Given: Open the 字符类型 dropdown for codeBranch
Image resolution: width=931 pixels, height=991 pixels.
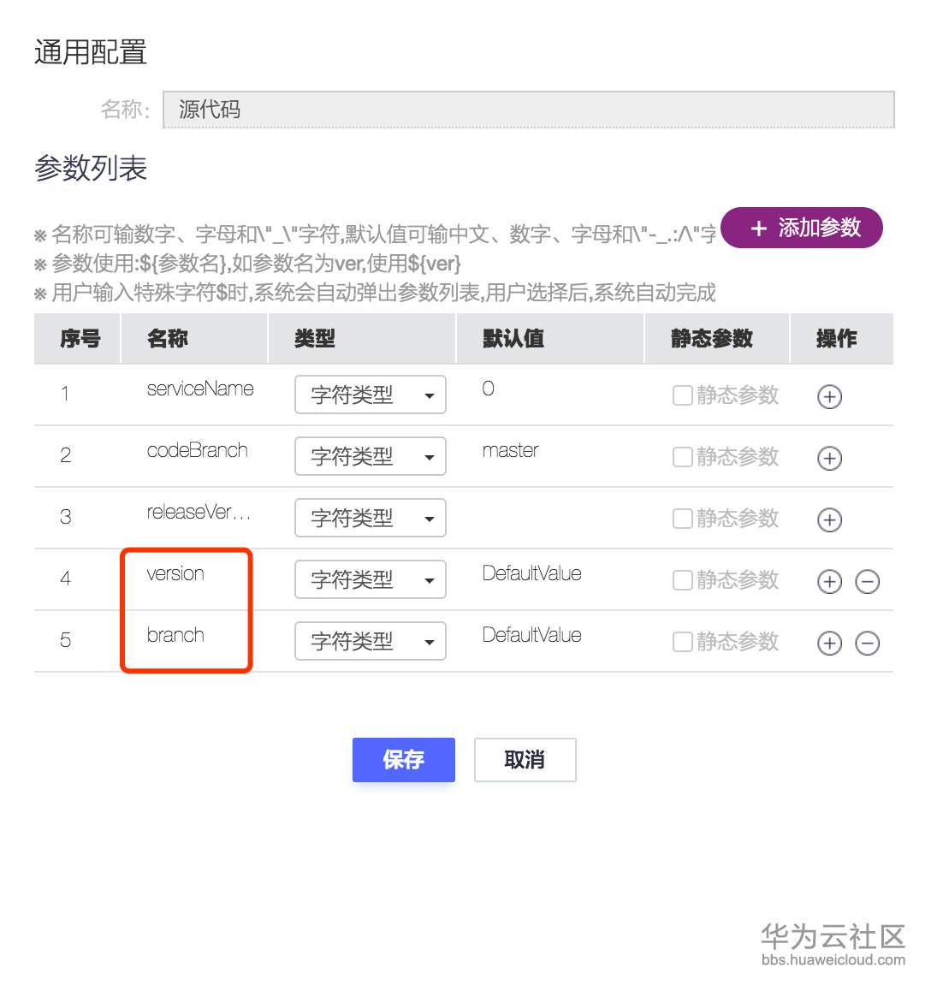Looking at the screenshot, I should point(370,456).
